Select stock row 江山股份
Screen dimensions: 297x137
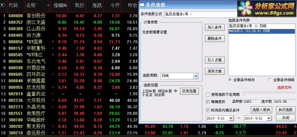point(36,29)
